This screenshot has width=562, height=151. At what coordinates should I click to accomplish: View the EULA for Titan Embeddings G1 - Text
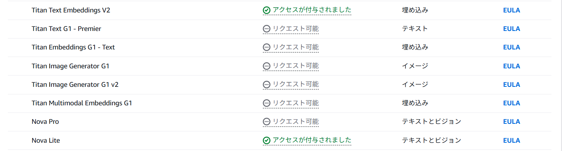511,47
